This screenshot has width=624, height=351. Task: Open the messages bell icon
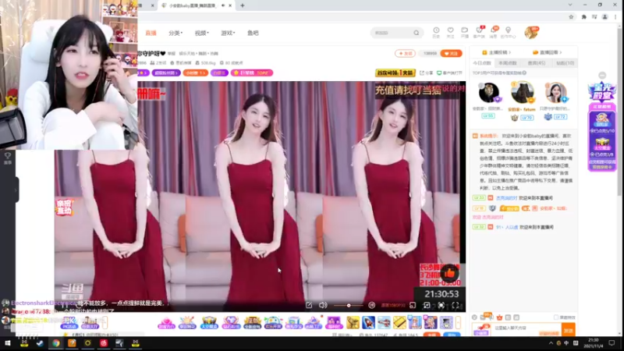[x=494, y=30]
